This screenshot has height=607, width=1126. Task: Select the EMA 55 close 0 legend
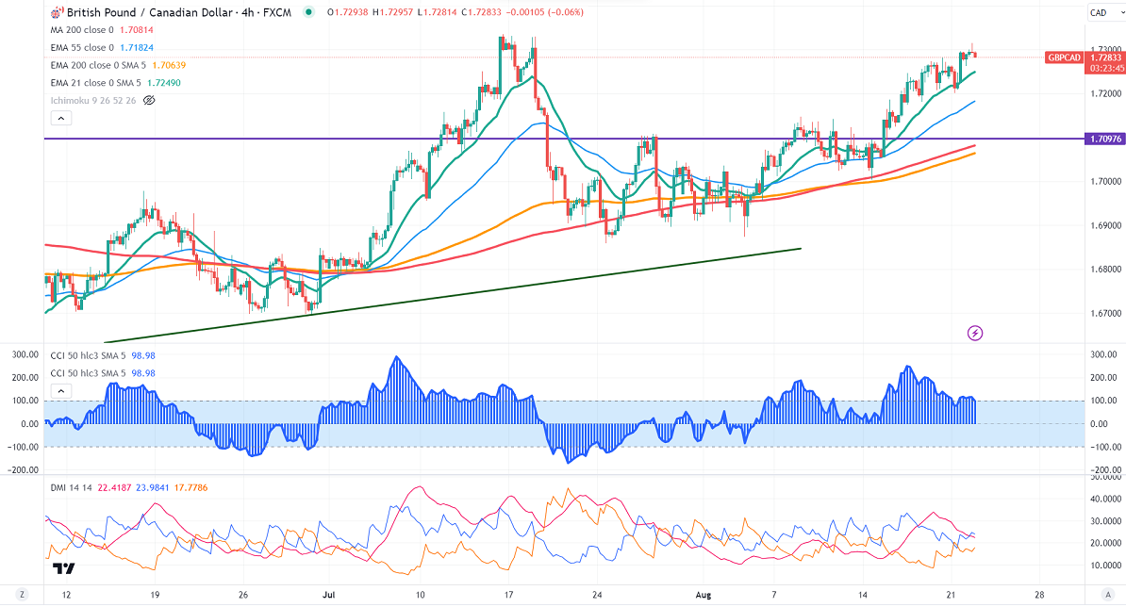click(x=82, y=47)
